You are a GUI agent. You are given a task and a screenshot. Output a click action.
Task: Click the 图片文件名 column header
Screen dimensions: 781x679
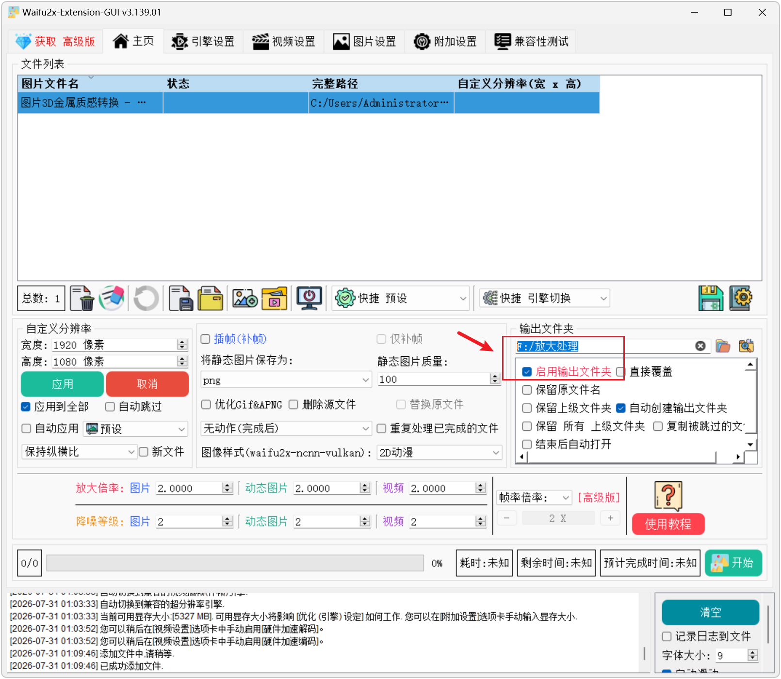(90, 84)
